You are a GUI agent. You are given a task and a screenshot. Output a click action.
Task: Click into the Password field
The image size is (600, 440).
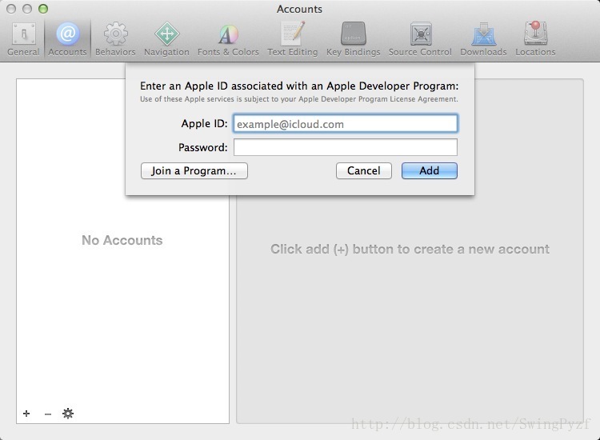click(345, 147)
